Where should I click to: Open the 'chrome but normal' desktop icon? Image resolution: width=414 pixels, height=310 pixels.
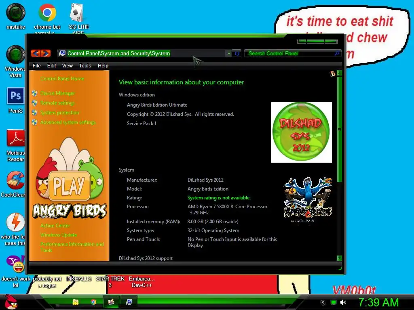[47, 18]
